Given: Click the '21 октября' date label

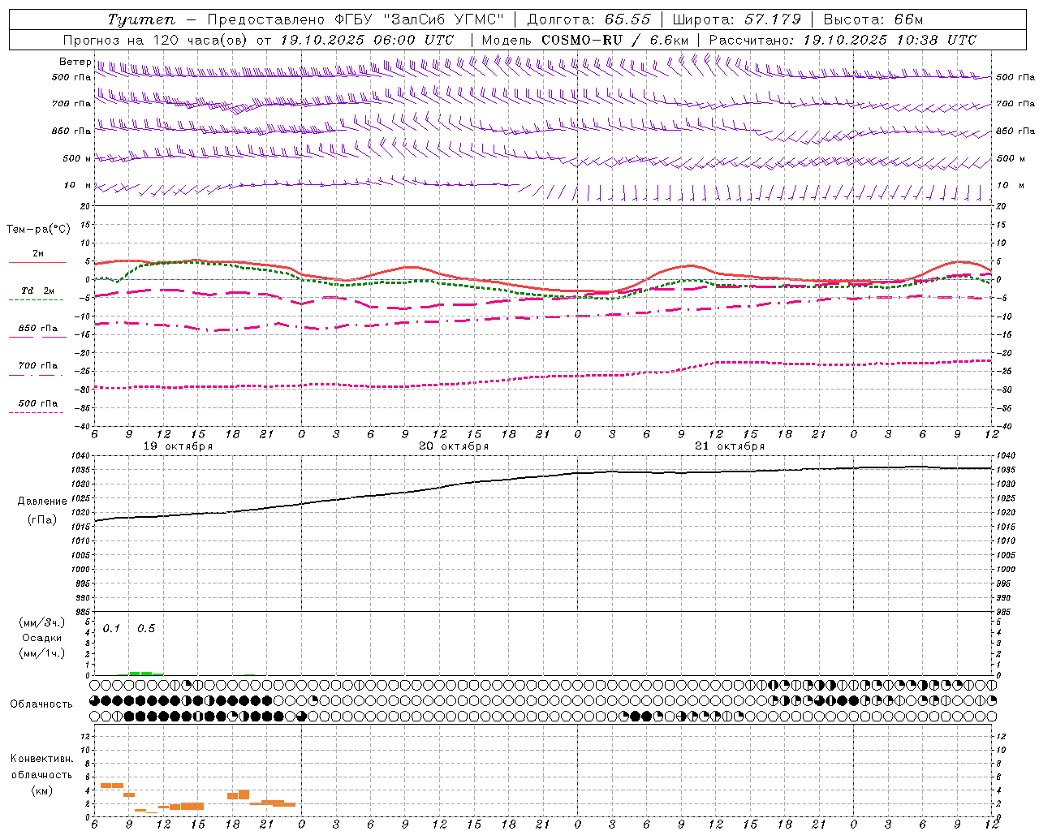Looking at the screenshot, I should 730,446.
